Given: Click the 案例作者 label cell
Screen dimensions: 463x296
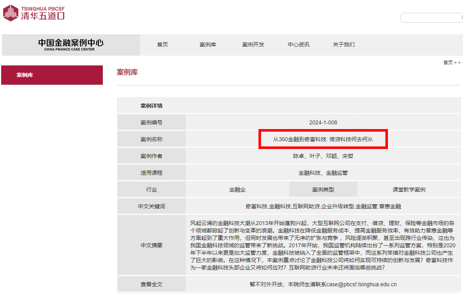Looking at the screenshot, I should (x=151, y=156).
